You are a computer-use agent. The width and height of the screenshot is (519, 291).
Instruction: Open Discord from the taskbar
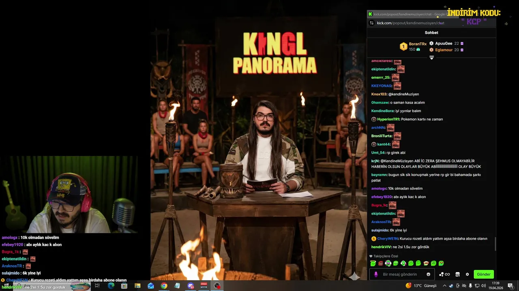[191, 286]
